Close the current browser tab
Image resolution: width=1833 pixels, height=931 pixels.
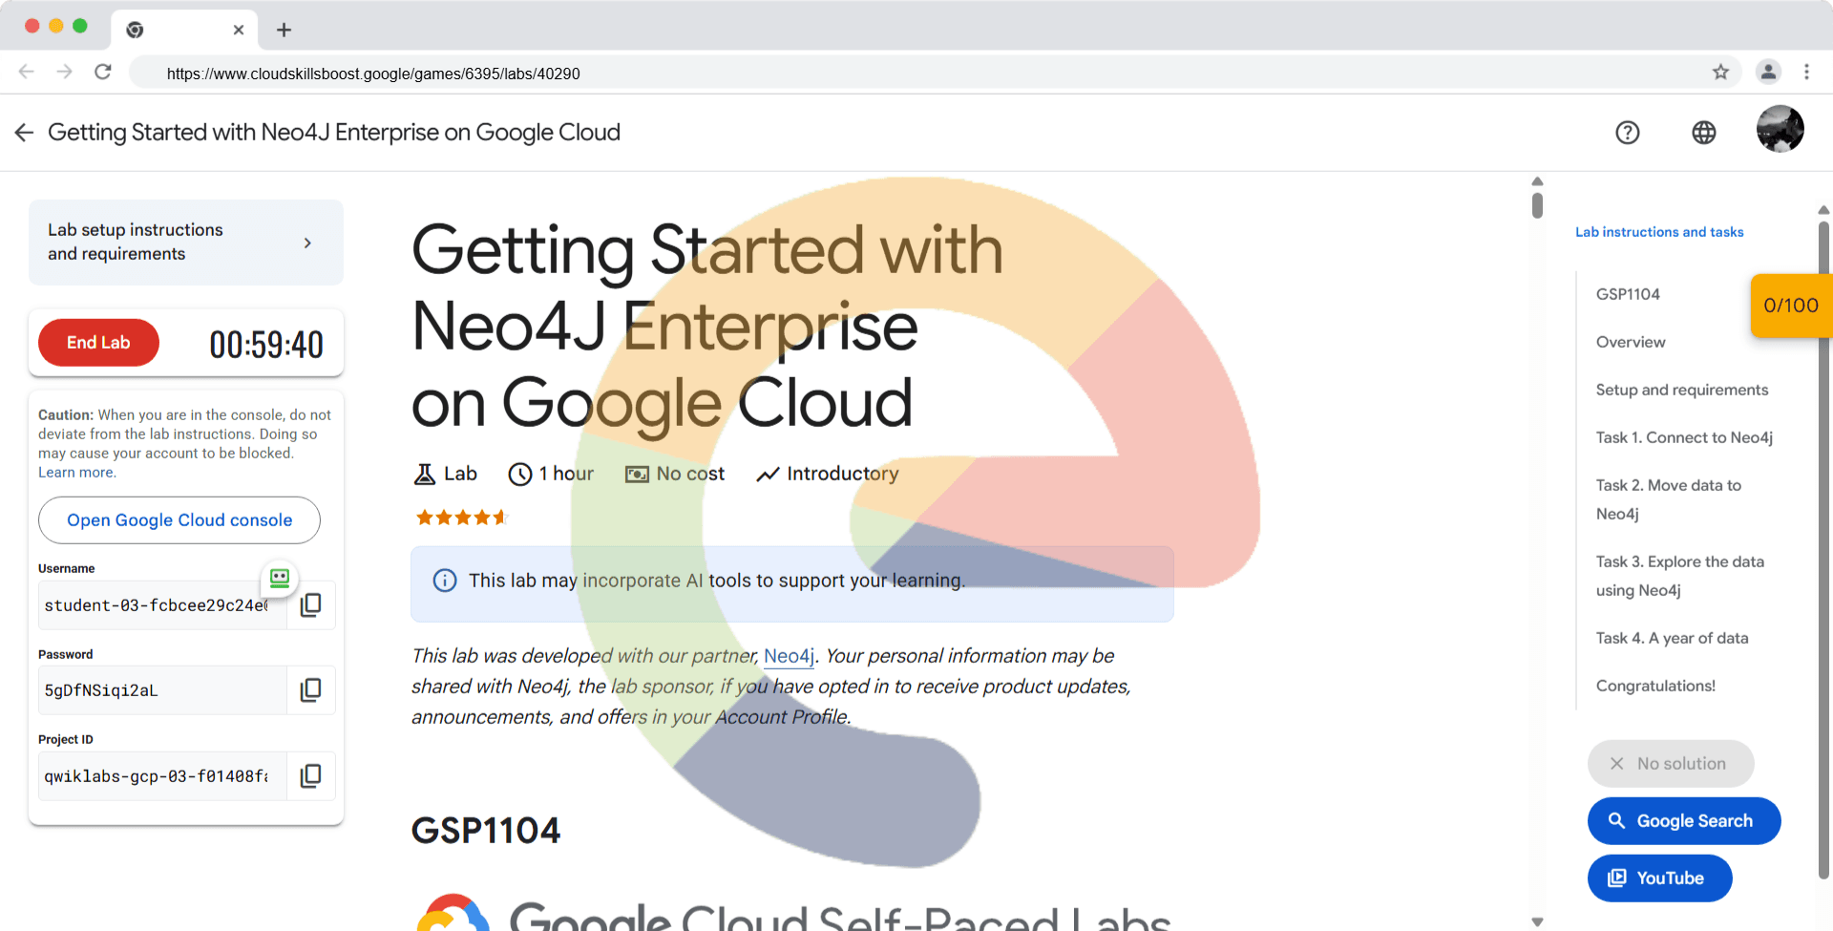coord(239,30)
